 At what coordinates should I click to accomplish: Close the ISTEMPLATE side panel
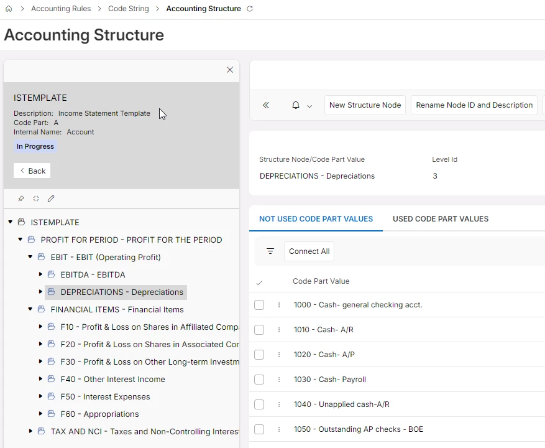(230, 70)
